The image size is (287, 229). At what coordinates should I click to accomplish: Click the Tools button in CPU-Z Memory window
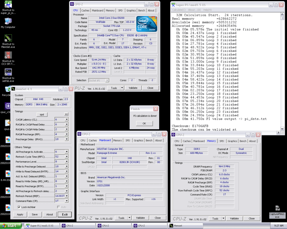[x=215, y=219]
